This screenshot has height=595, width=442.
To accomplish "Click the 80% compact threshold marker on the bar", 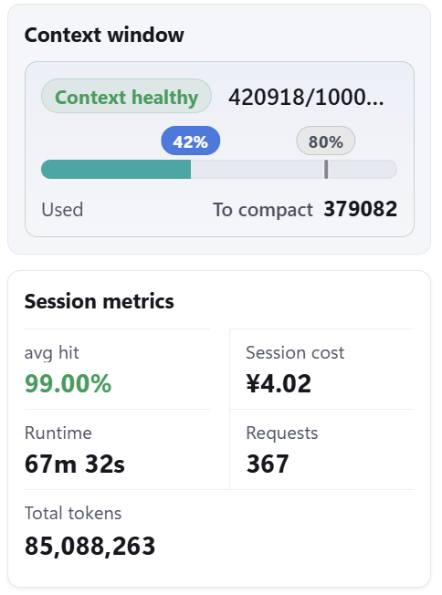I will (326, 169).
